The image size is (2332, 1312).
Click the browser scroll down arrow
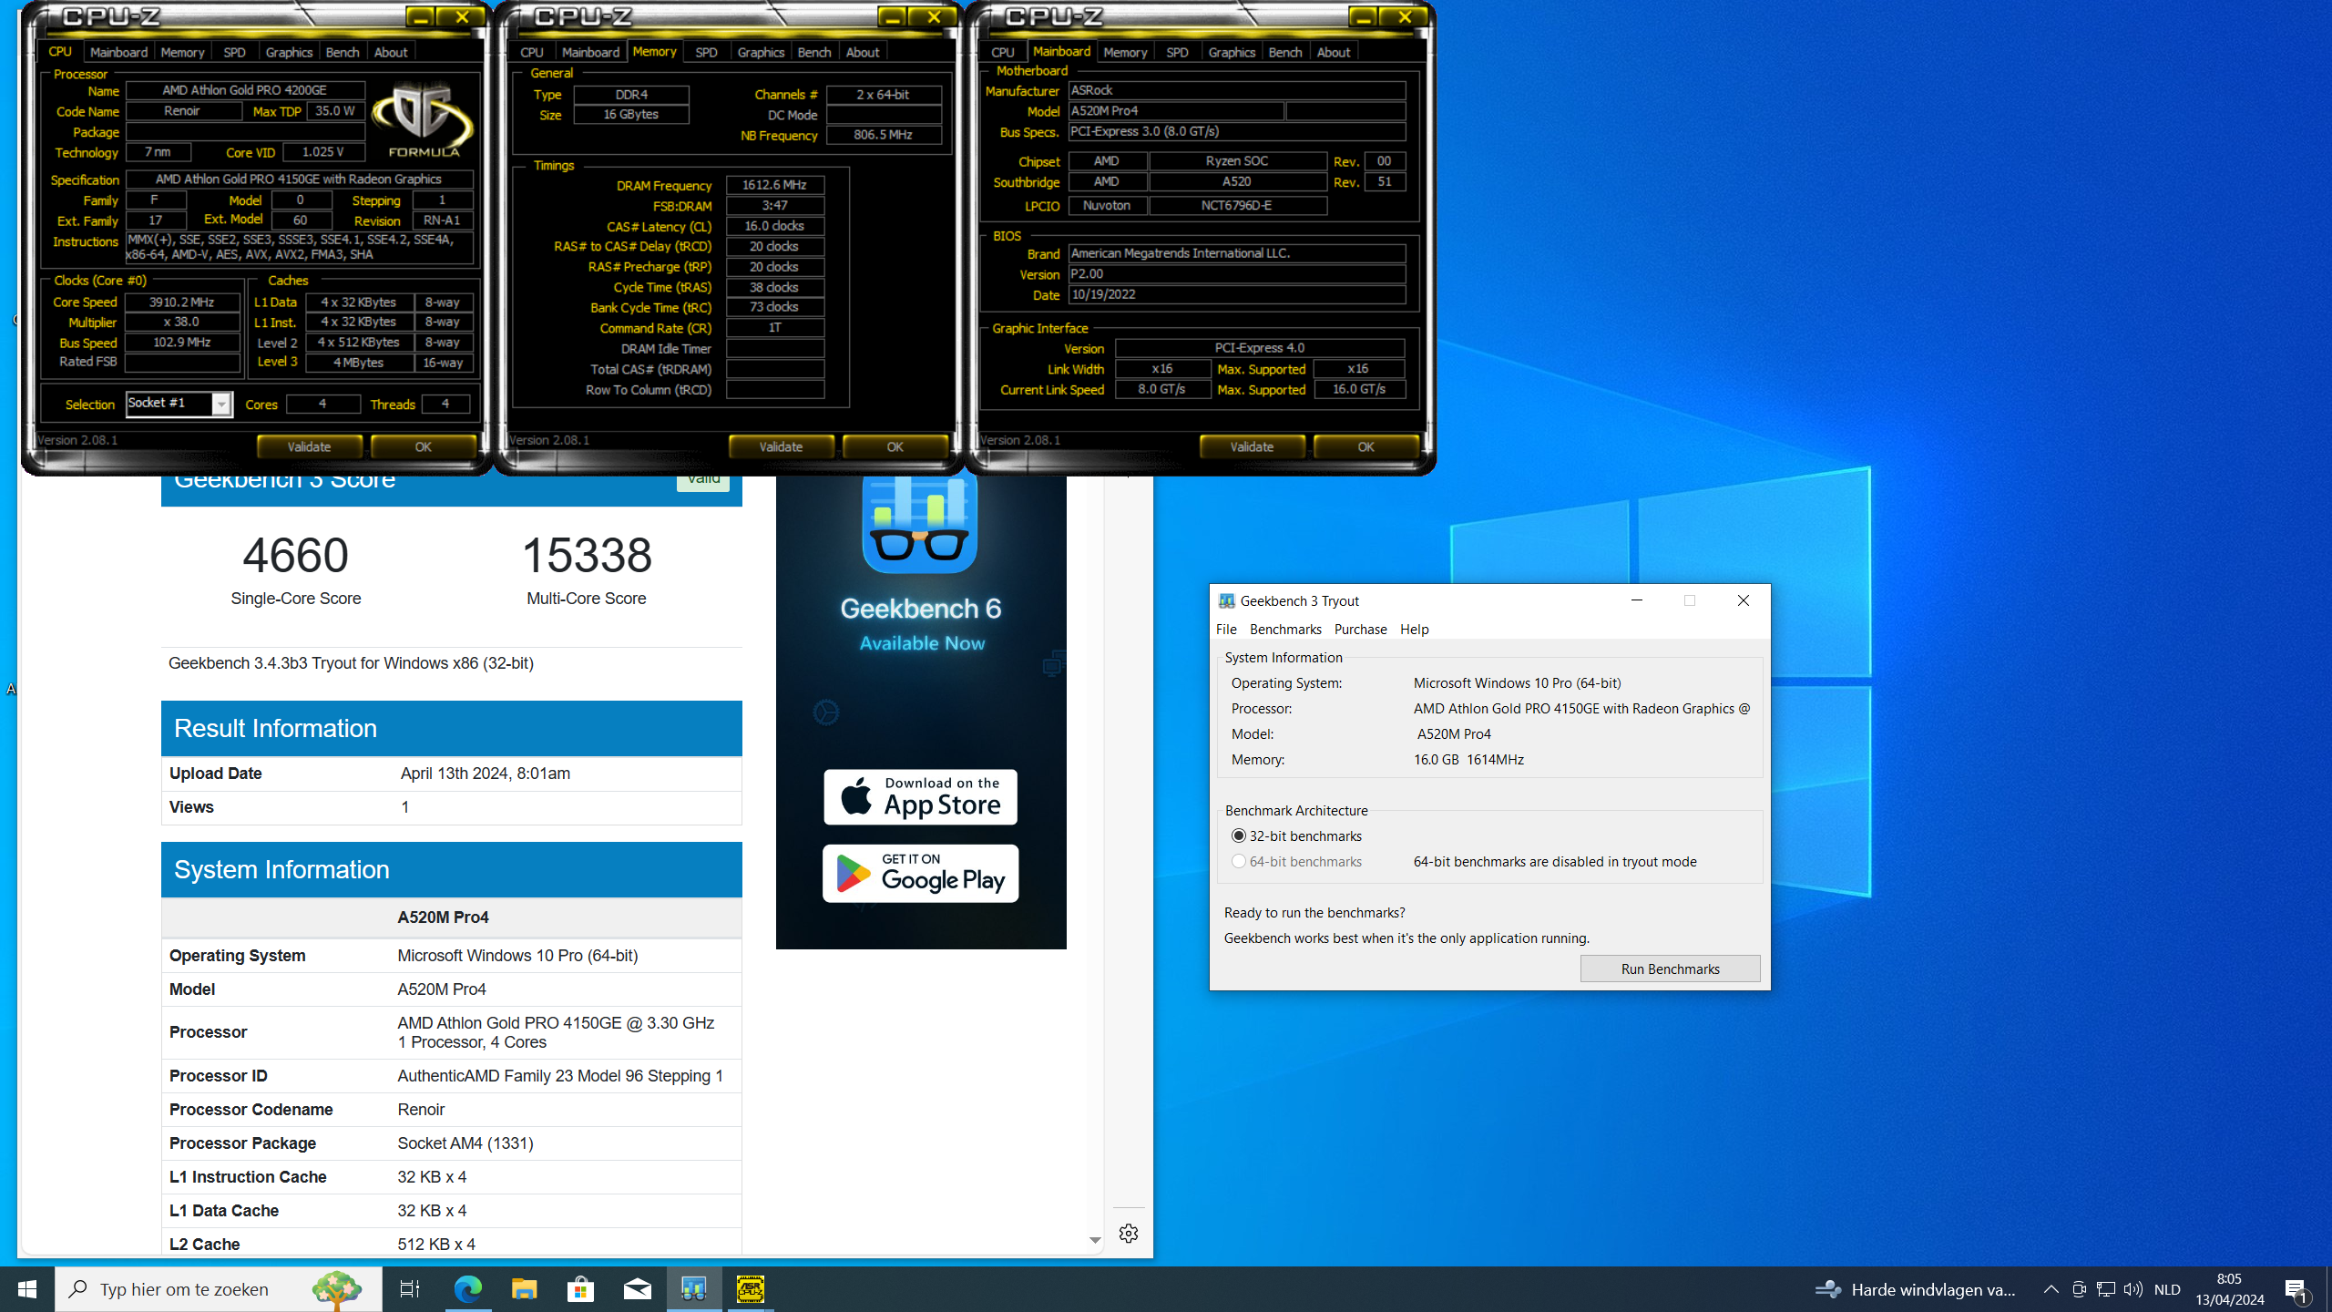click(1095, 1240)
